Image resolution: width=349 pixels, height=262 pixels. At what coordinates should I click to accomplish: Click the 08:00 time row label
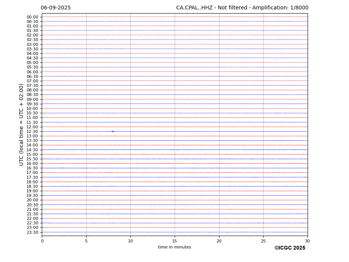tap(32, 90)
